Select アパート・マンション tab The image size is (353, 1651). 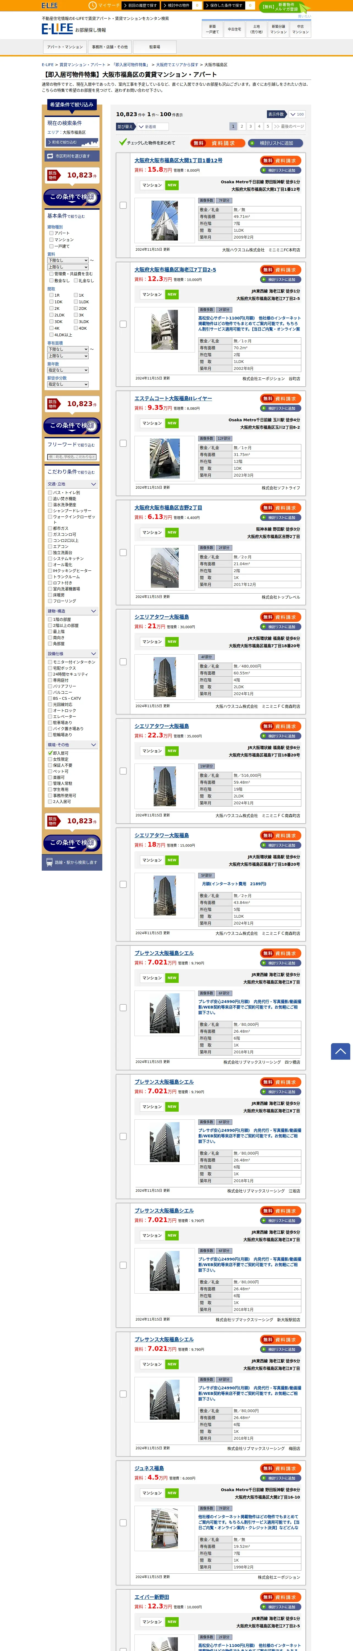pos(65,47)
